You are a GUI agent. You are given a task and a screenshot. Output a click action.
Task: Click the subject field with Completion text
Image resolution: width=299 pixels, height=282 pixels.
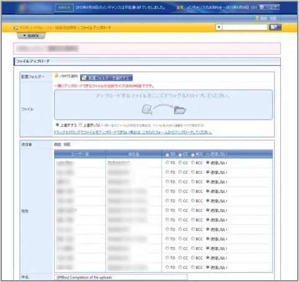click(121, 278)
